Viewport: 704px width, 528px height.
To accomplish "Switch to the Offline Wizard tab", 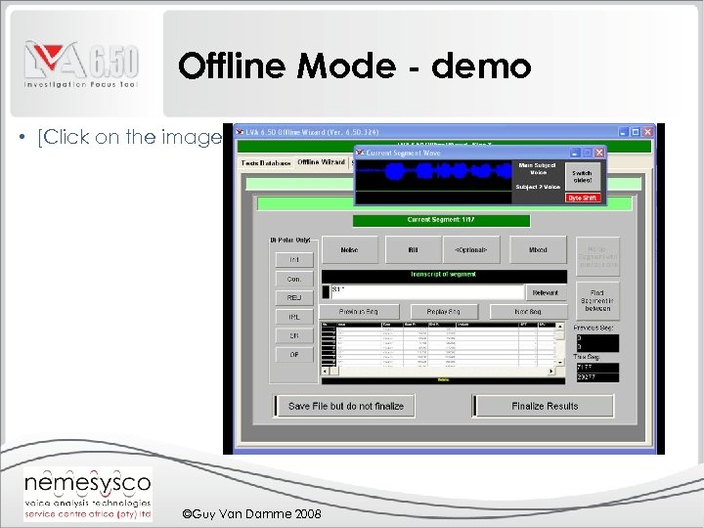I will pyautogui.click(x=321, y=162).
